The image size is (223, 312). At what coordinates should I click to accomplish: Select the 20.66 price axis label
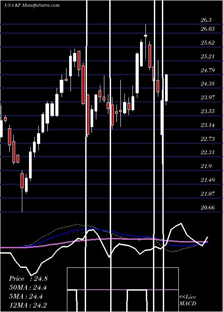pos(208,208)
